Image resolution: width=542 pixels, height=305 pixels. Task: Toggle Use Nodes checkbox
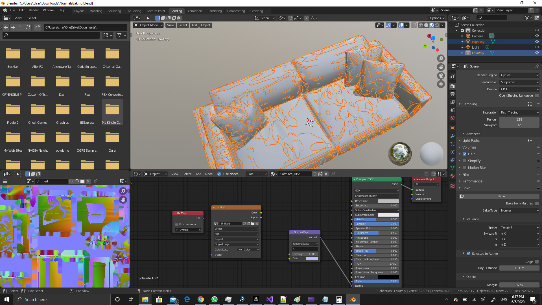tap(219, 174)
